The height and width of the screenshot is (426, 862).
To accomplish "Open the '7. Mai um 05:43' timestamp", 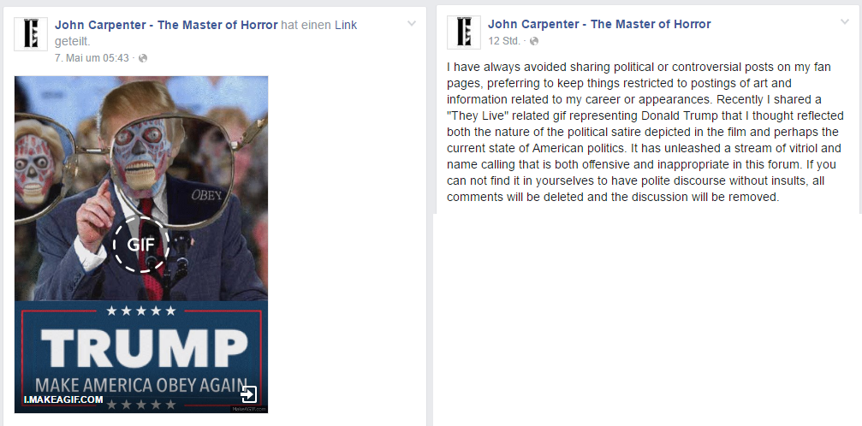I will point(92,58).
